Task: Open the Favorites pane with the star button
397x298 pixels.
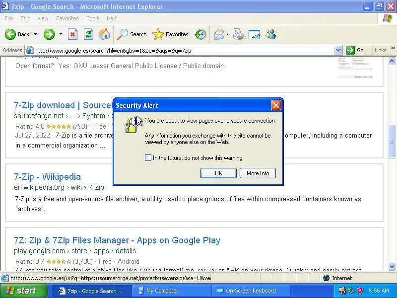Action: tap(170, 34)
